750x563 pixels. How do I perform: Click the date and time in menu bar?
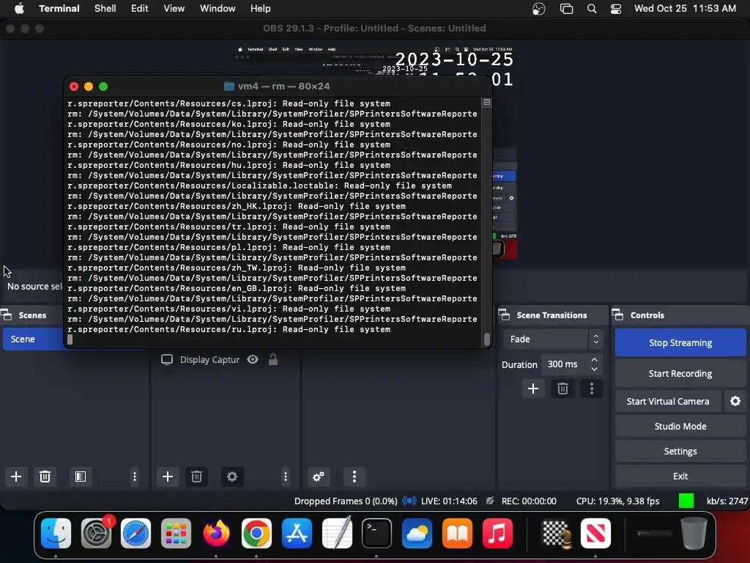(x=685, y=9)
